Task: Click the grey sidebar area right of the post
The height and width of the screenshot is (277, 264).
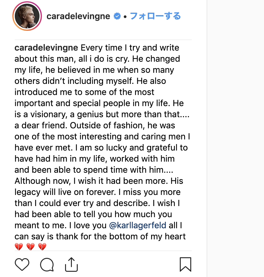Action: [236, 138]
